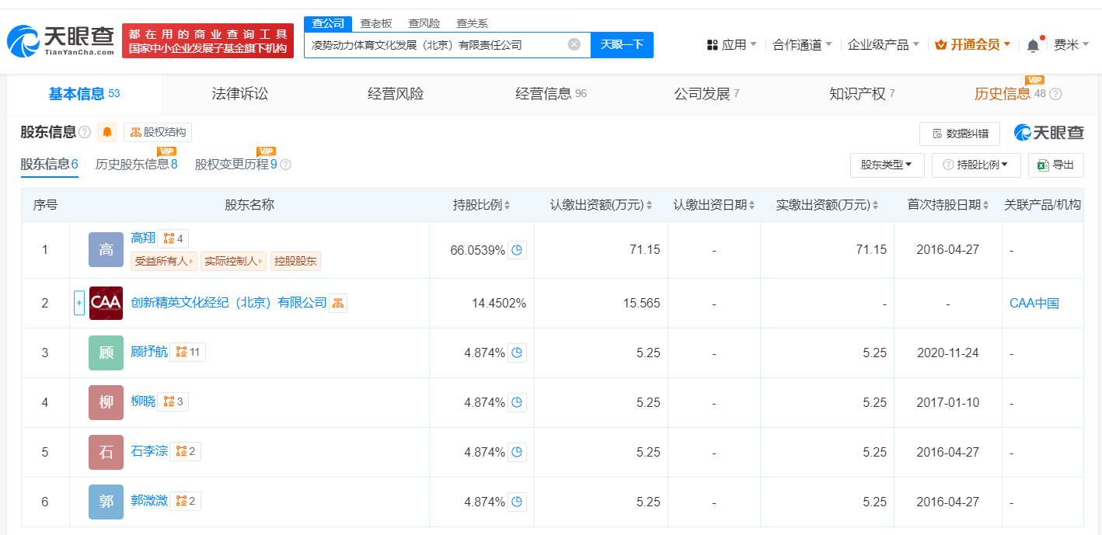Open the notifications bell in header

(x=1033, y=45)
